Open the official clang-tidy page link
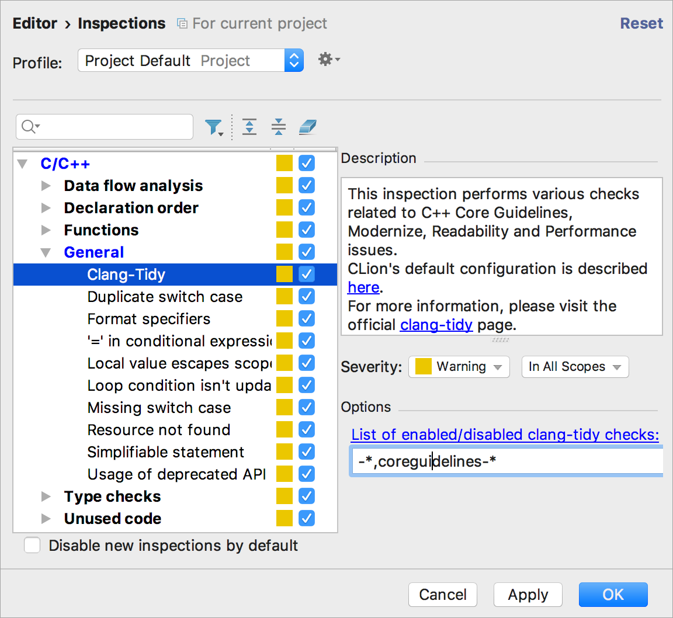Viewport: 673px width, 618px height. (436, 325)
